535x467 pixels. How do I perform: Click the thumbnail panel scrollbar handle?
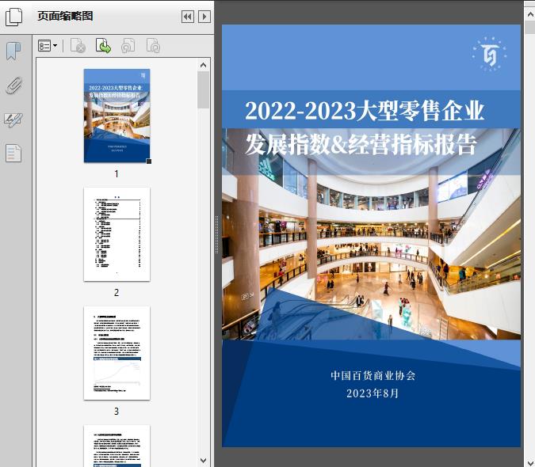point(204,90)
